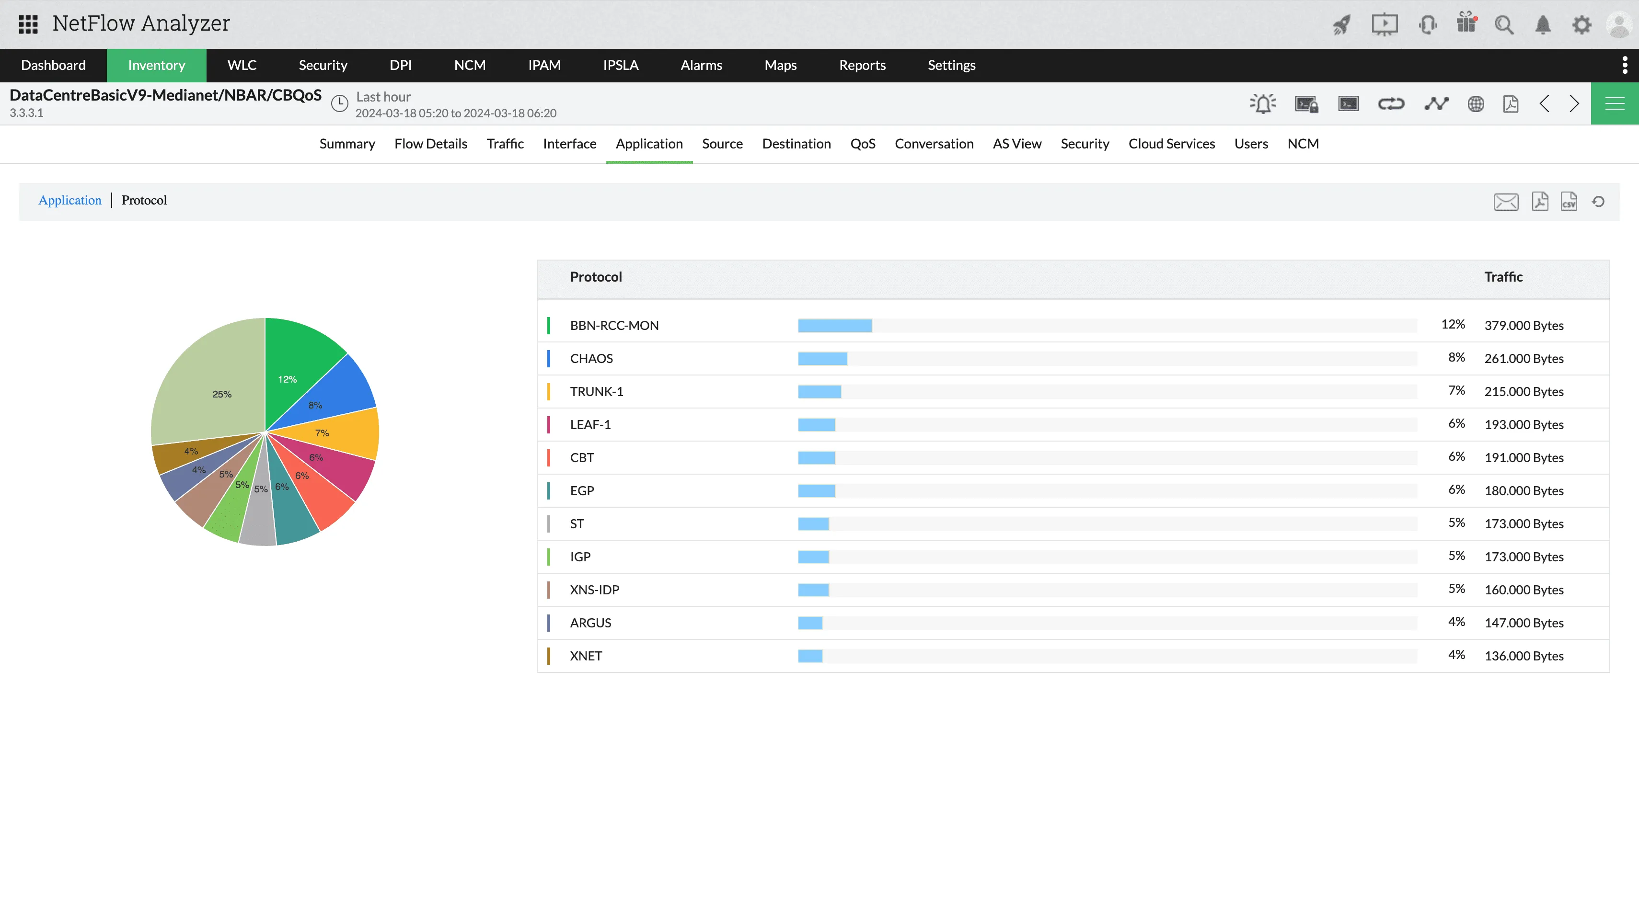Switch to the QoS tab
The height and width of the screenshot is (909, 1639).
(x=863, y=144)
